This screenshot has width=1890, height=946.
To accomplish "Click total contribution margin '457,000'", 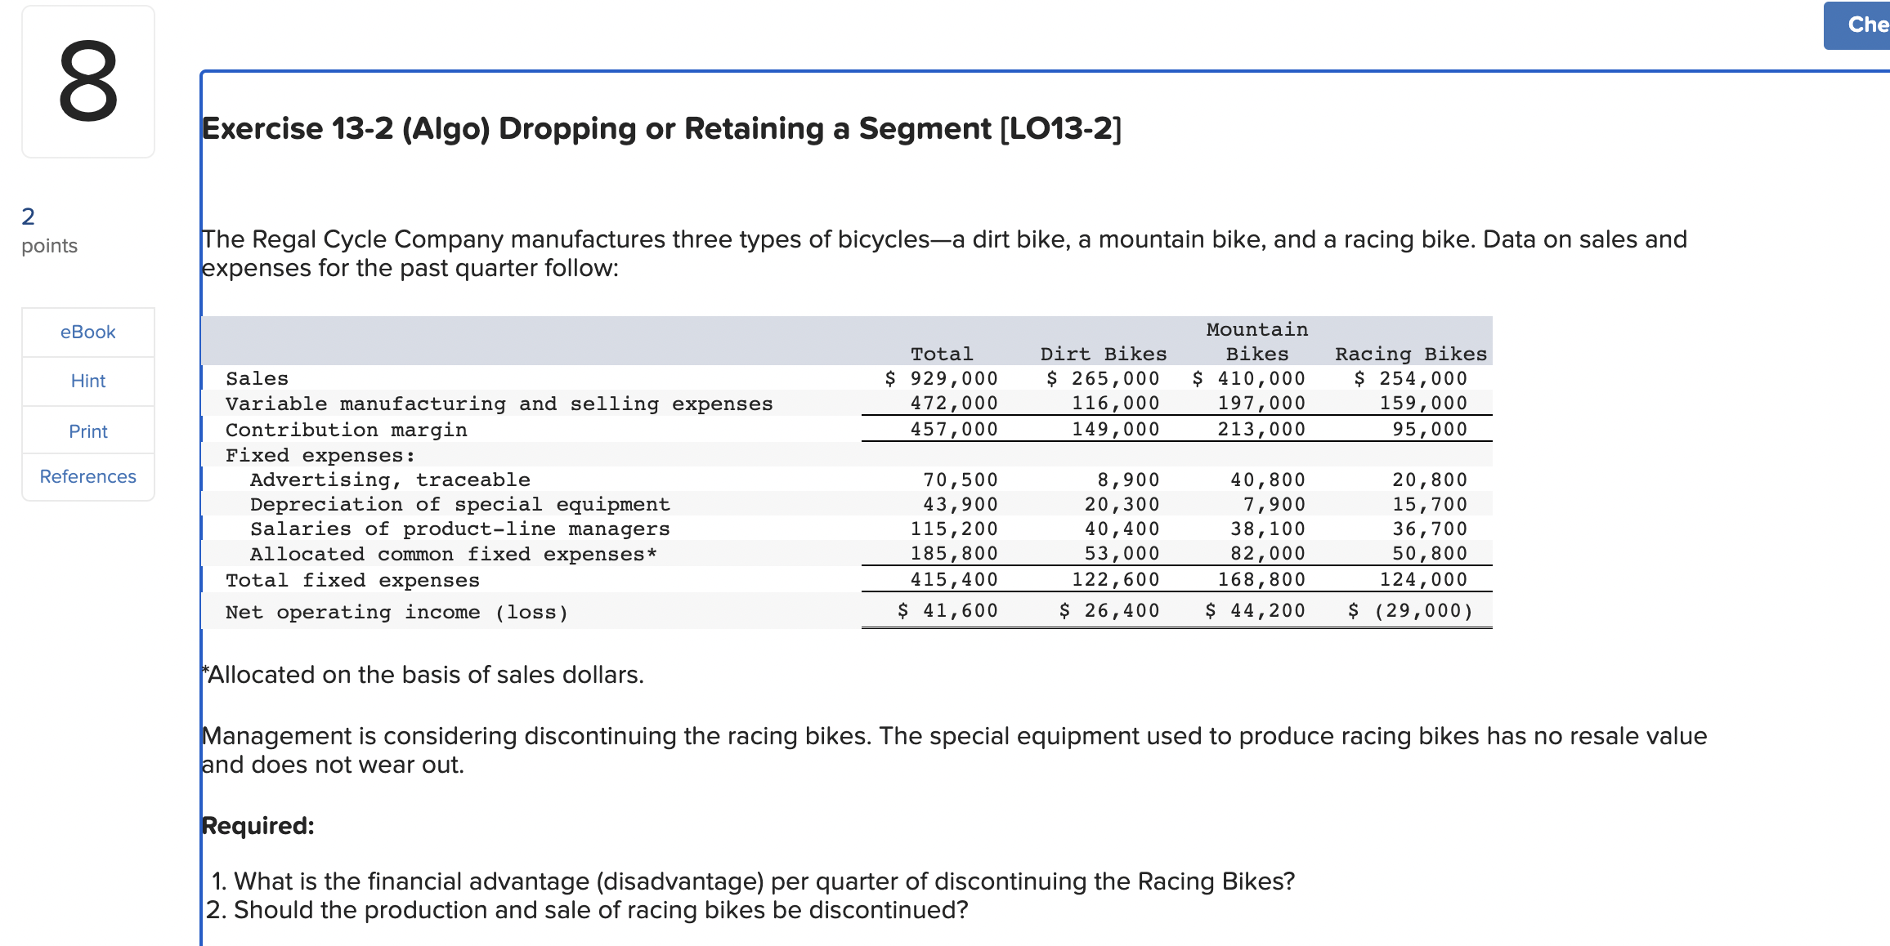I will coord(954,429).
